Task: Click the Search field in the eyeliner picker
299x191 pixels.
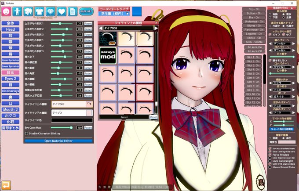Action: click(124, 117)
